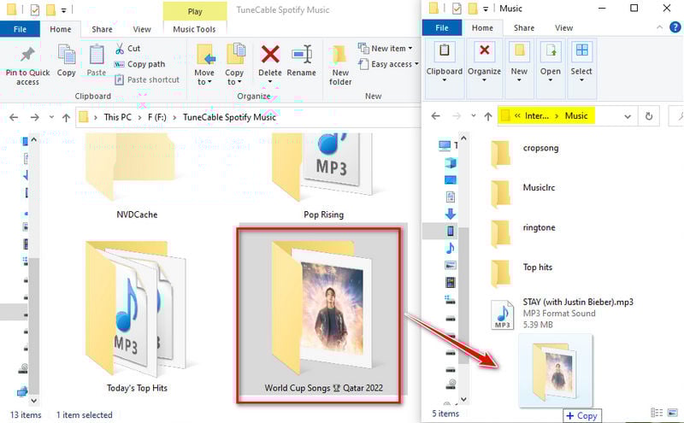
Task: Go up one level in TuneCable window
Action: tap(66, 117)
